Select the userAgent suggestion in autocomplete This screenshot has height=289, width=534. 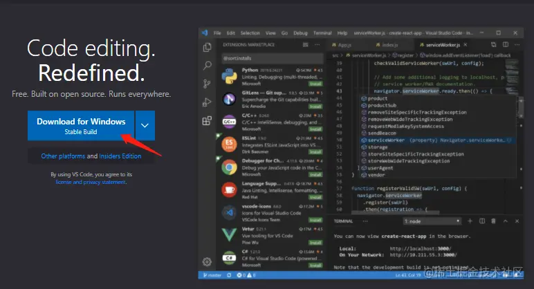click(439, 168)
